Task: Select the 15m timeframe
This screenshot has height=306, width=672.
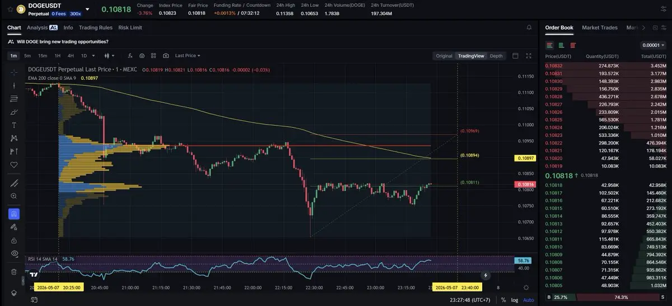Action: click(43, 56)
